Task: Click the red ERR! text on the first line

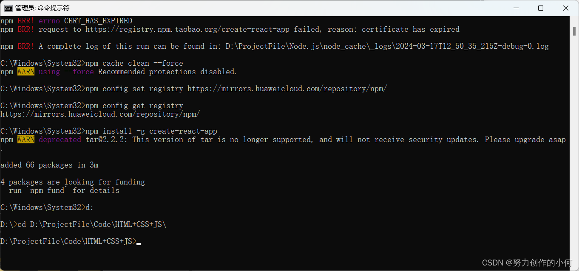Action: [x=26, y=20]
